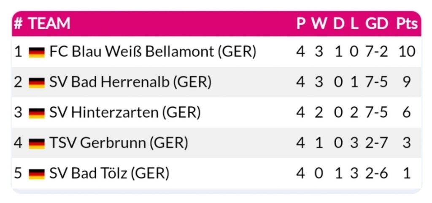Open SV Bad Herrenalb team page
The width and height of the screenshot is (432, 203).
tap(130, 82)
